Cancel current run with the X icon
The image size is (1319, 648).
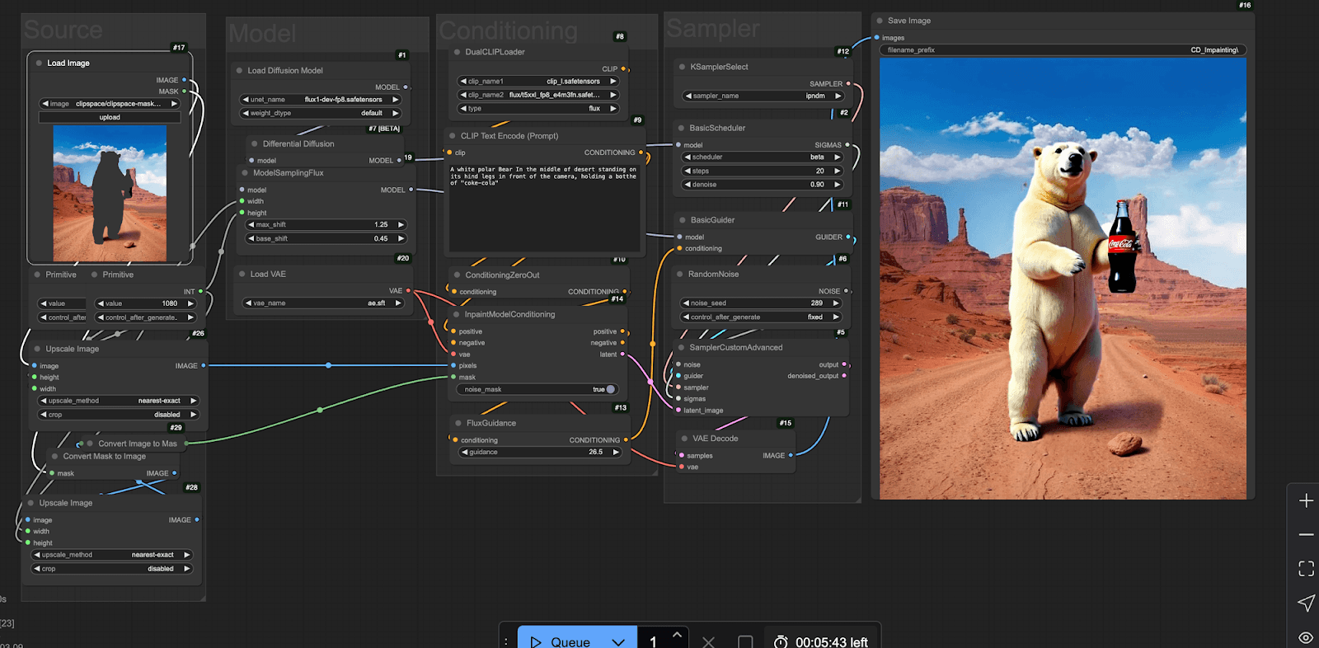708,641
